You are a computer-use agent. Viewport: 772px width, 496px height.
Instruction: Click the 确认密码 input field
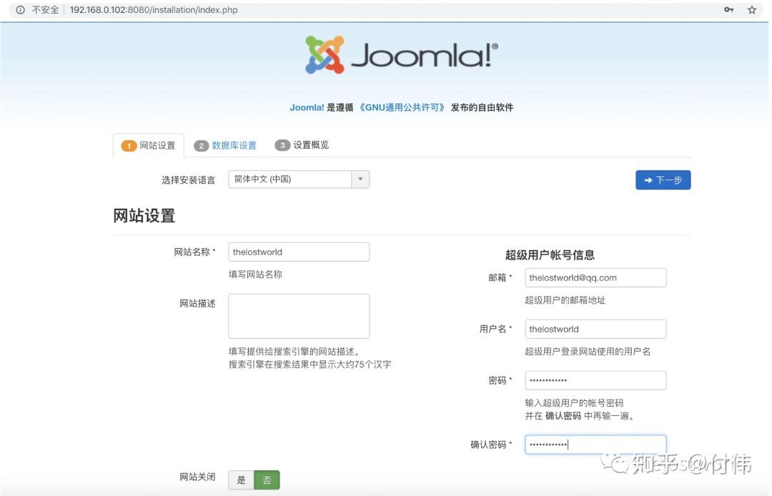point(595,444)
